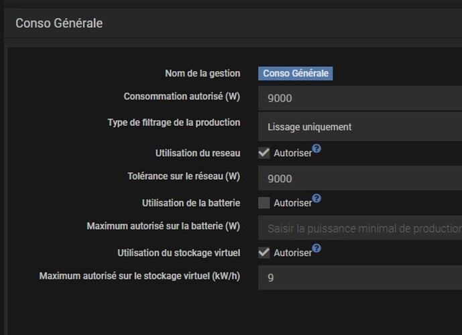The width and height of the screenshot is (462, 335).
Task: Click Maximum autorisé sur le stockage virtuel (kW/h) label
Action: point(139,276)
